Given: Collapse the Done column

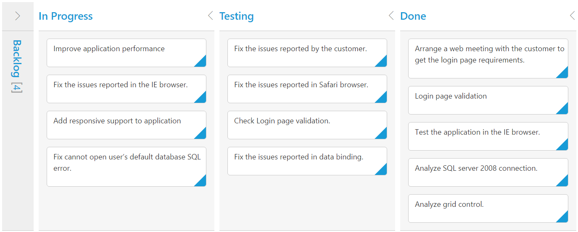Looking at the screenshot, I should [x=572, y=16].
